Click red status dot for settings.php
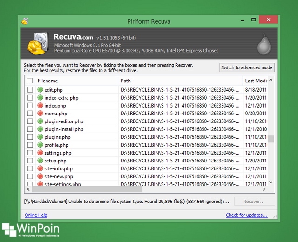The height and width of the screenshot is (242, 298). (40, 153)
